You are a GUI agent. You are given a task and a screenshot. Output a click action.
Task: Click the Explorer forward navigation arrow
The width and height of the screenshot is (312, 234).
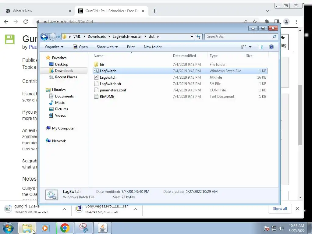click(x=53, y=37)
